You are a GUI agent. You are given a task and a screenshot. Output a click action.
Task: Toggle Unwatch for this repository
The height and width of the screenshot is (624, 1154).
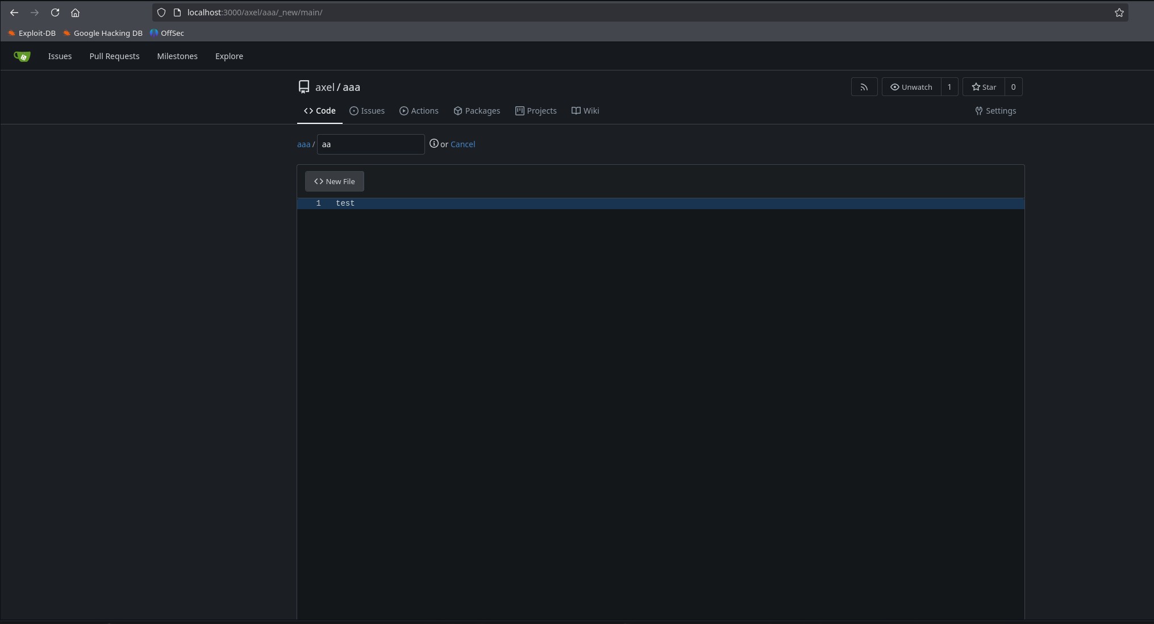(911, 87)
